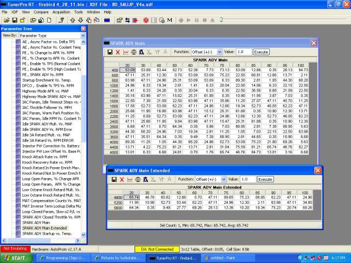
Task: Select IAC Throttle Follower Vs. MPH item
Action: [47, 107]
